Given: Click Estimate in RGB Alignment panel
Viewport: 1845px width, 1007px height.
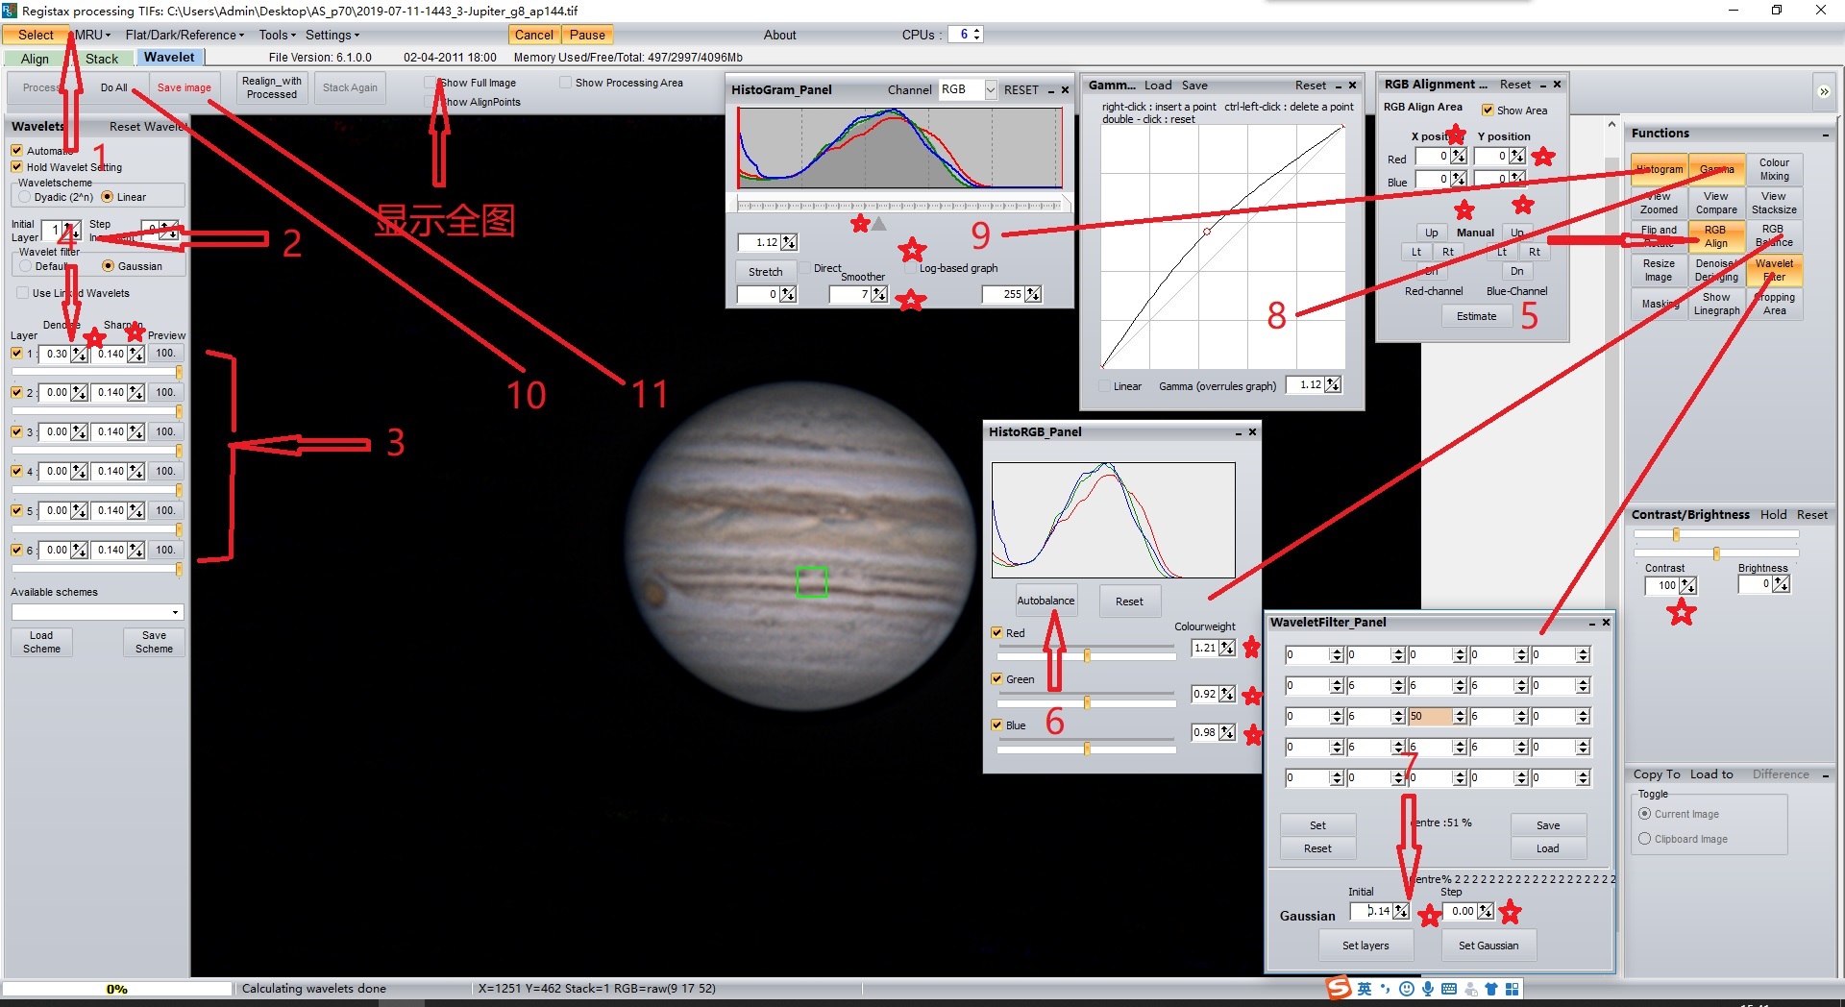Looking at the screenshot, I should click(x=1476, y=316).
